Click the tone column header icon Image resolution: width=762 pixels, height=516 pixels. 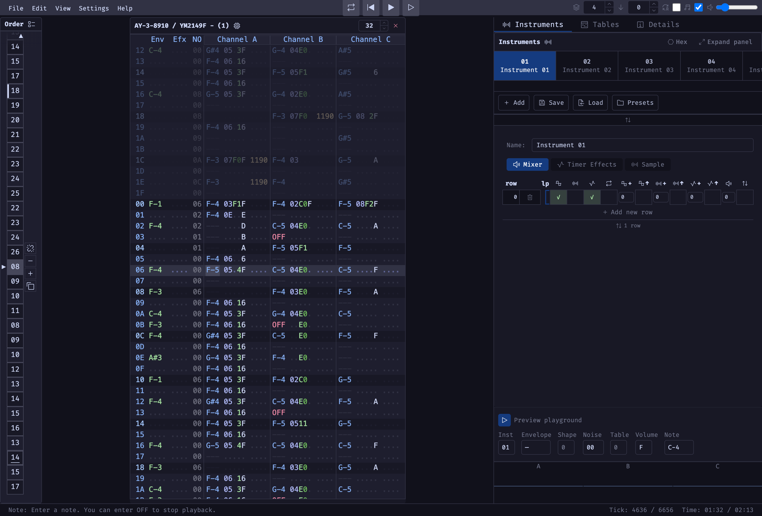[558, 183]
